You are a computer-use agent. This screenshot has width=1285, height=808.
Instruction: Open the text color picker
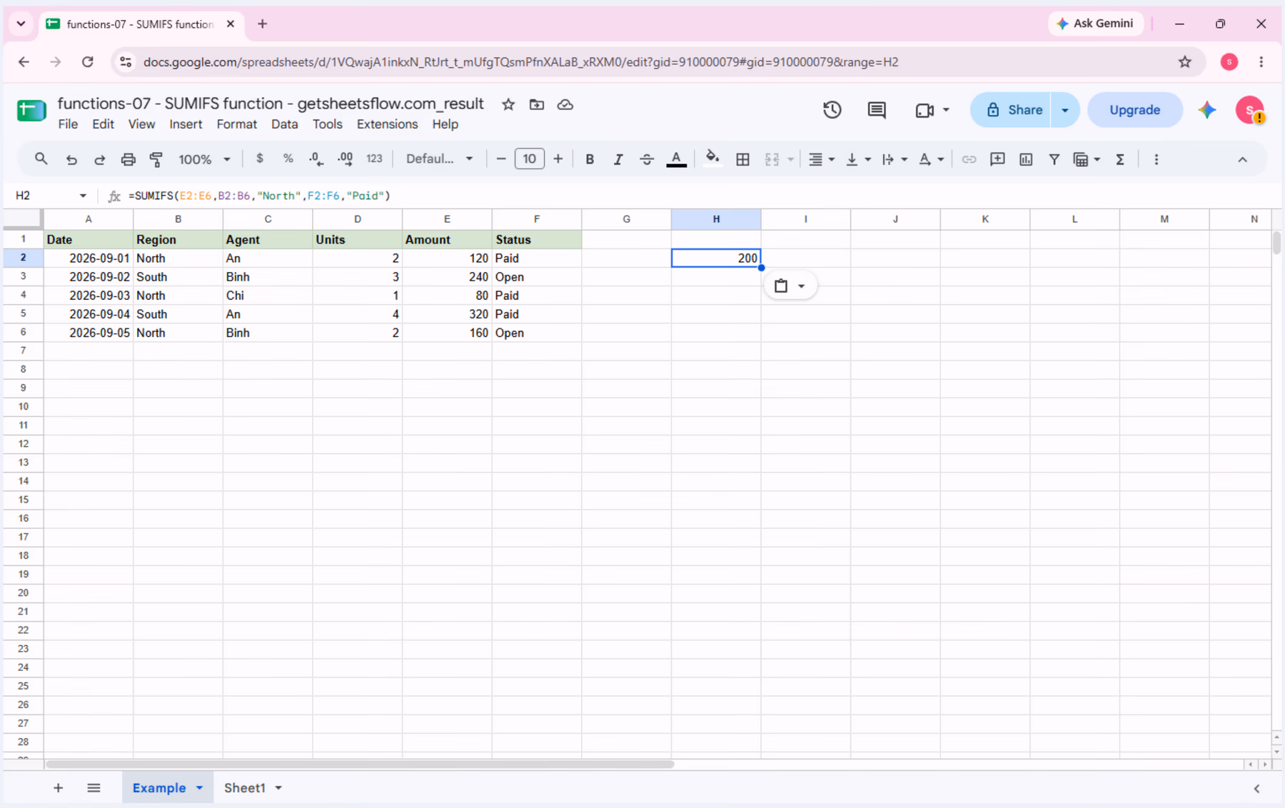(676, 159)
